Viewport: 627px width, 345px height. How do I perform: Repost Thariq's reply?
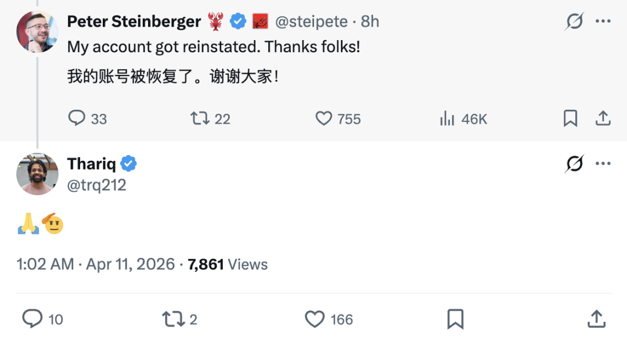[172, 319]
